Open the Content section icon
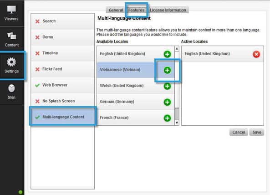 [x=11, y=36]
